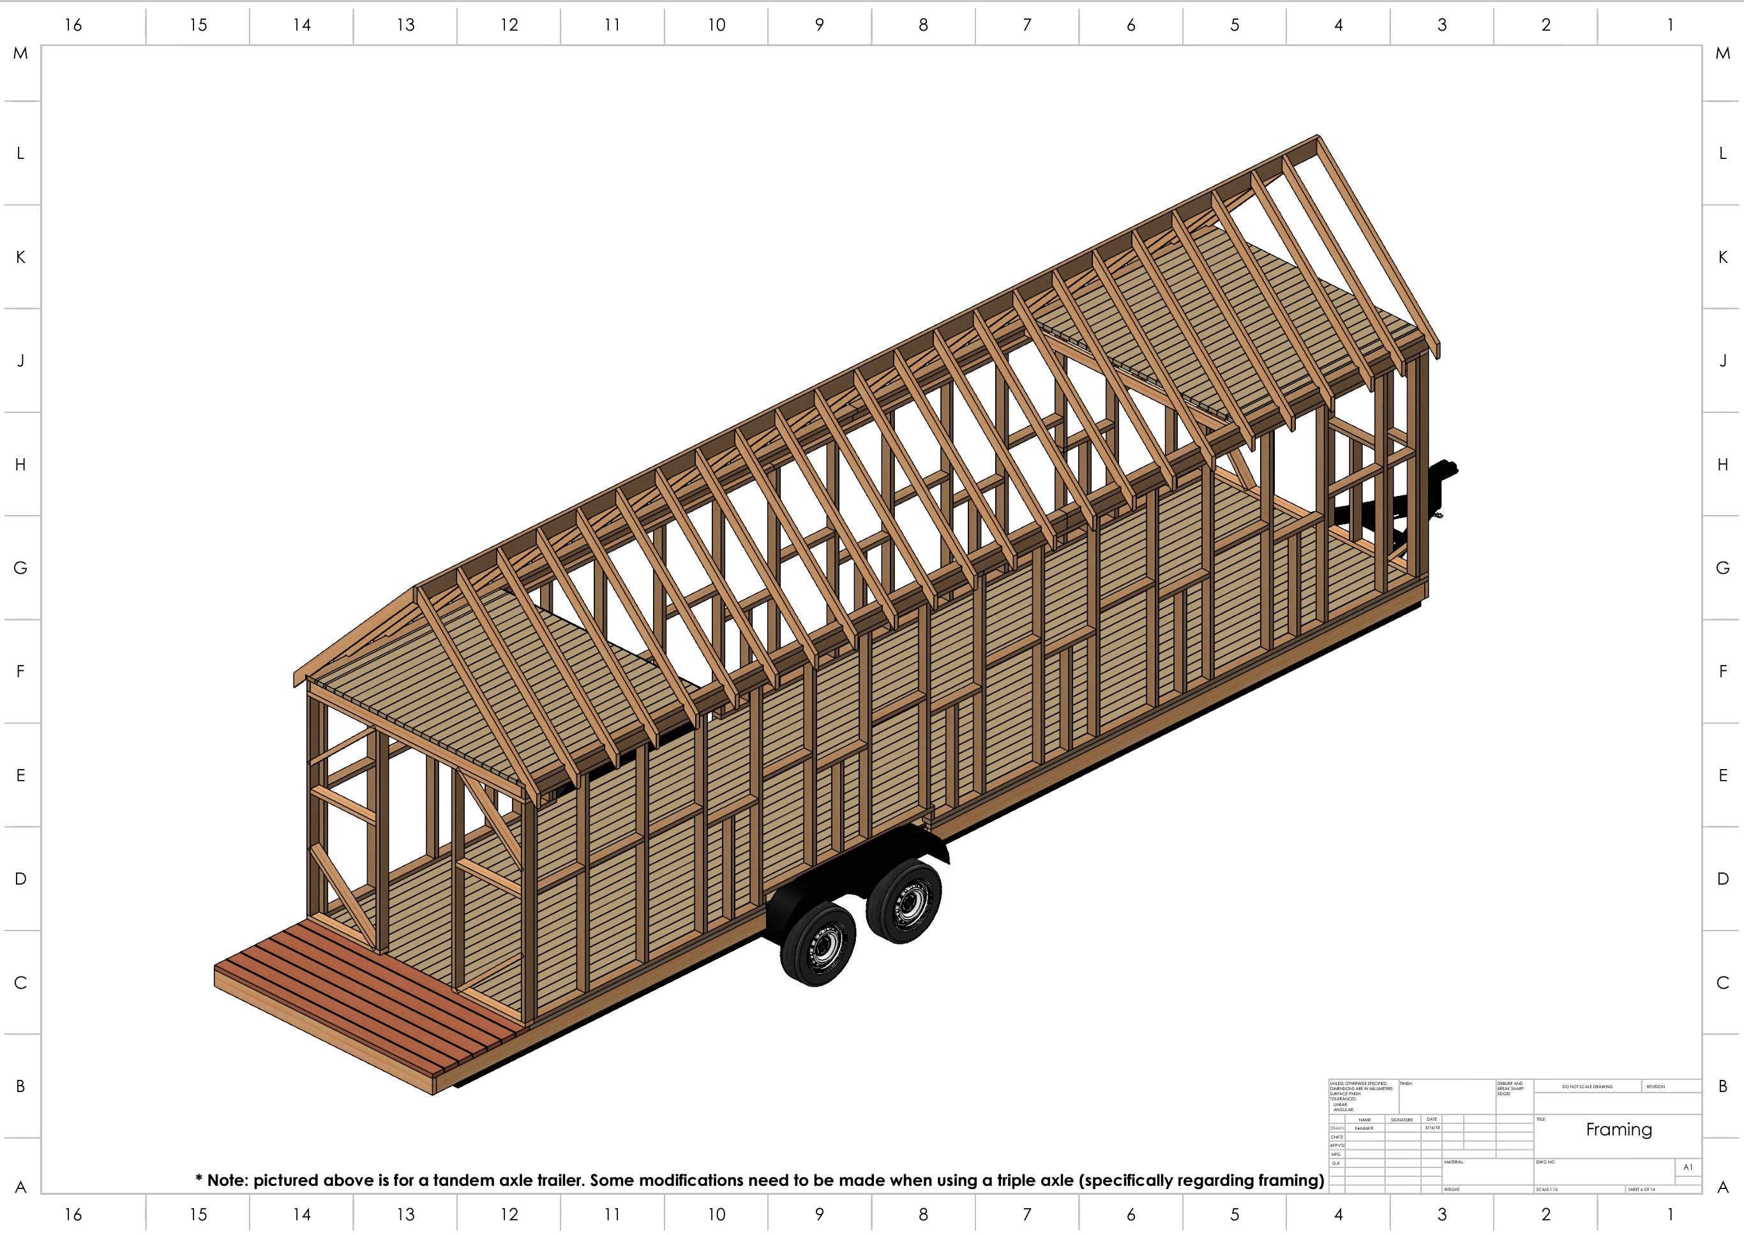
Task: Click the Framing title text
Action: tap(1618, 1129)
